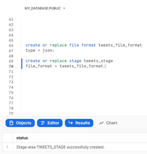Click the 'type = json;' code line
147x154 pixels.
pos(40,50)
